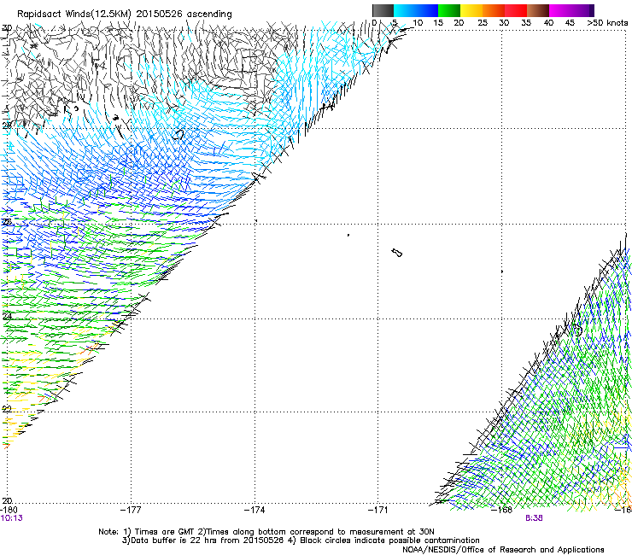Select the yellow 20–25 knots legend swatch
Image resolution: width=632 pixels, height=555 pixels.
pos(471,10)
